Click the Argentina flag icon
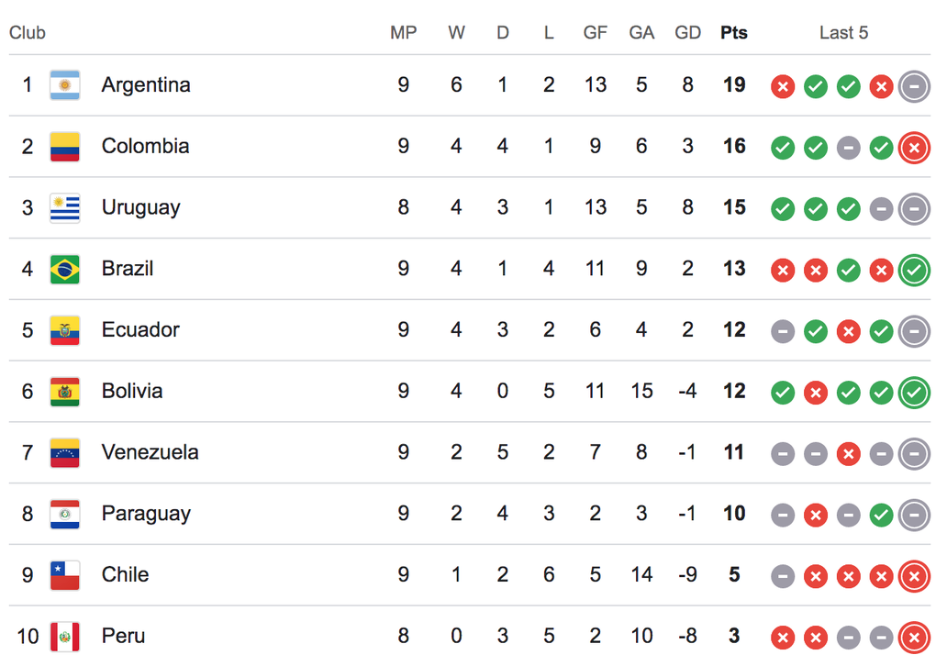Image resolution: width=936 pixels, height=666 pixels. coord(65,85)
